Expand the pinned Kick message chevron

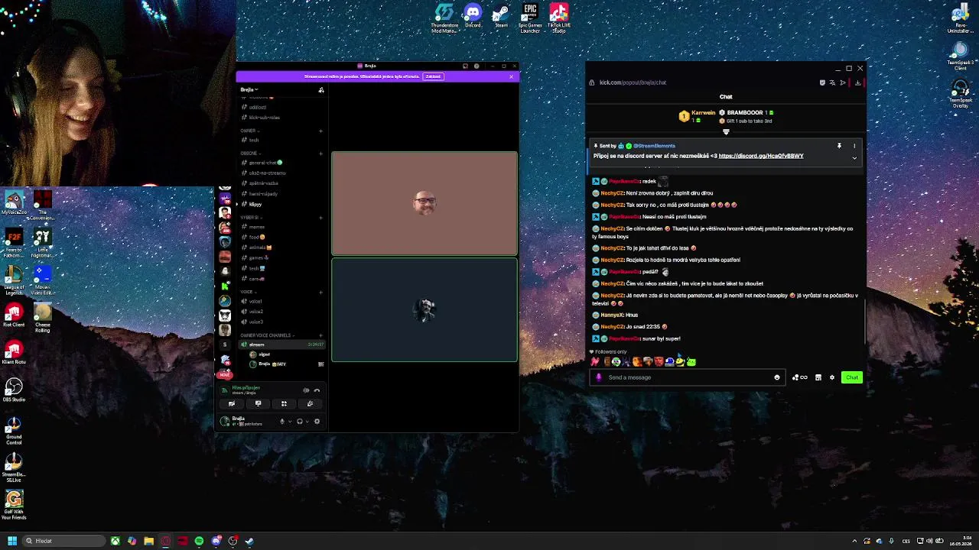tap(854, 158)
